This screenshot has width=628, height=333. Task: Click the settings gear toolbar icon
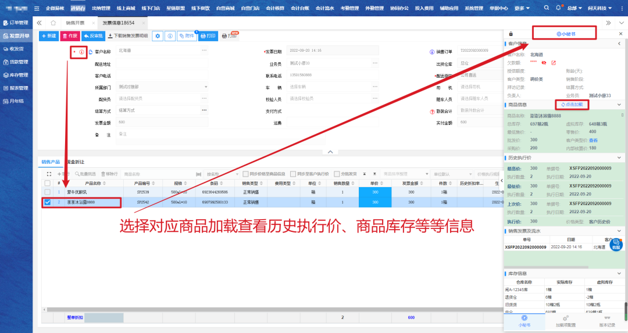pyautogui.click(x=157, y=36)
